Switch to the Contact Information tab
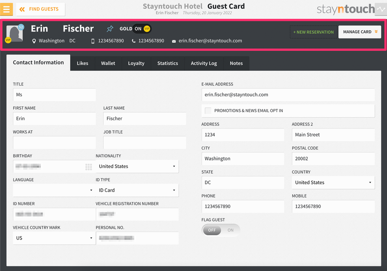Image resolution: width=387 pixels, height=271 pixels. click(38, 63)
